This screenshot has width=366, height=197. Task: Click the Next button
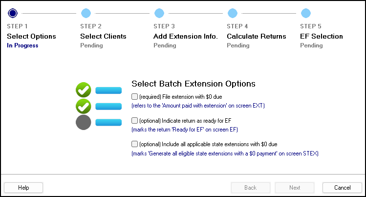(295, 188)
